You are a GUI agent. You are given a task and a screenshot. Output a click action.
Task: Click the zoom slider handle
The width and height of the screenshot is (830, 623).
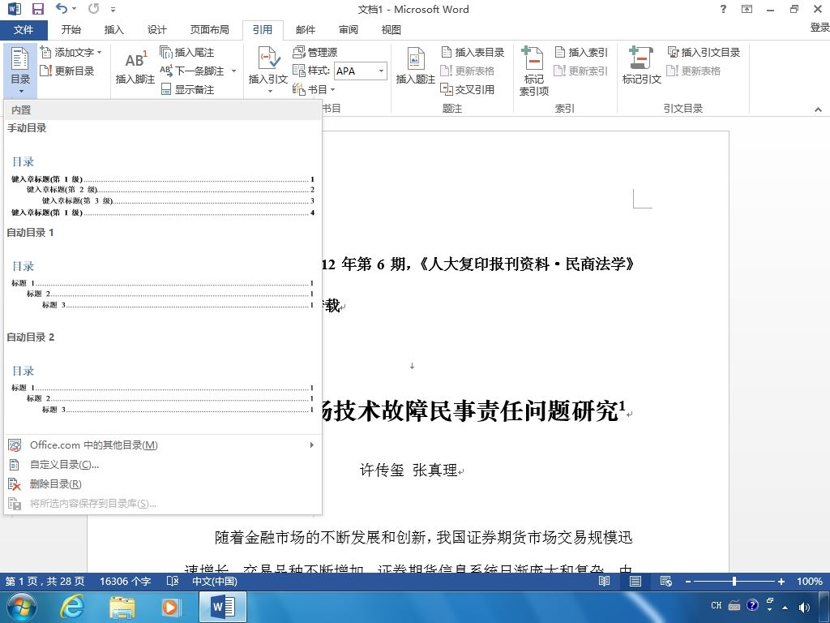coord(734,581)
